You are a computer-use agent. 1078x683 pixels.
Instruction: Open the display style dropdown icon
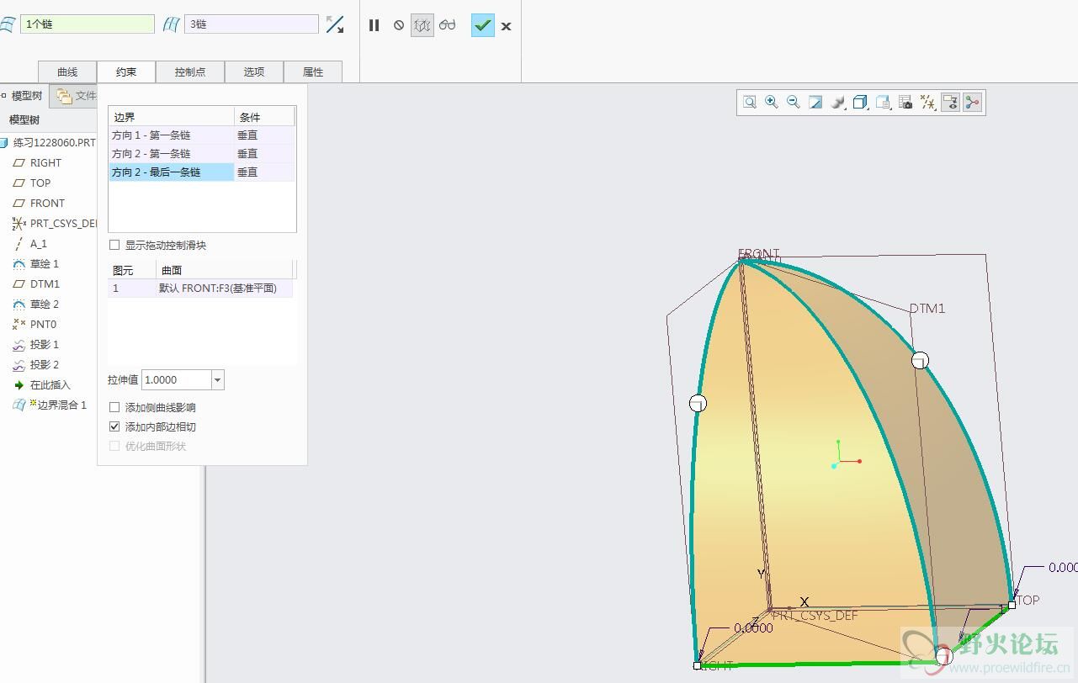[838, 103]
